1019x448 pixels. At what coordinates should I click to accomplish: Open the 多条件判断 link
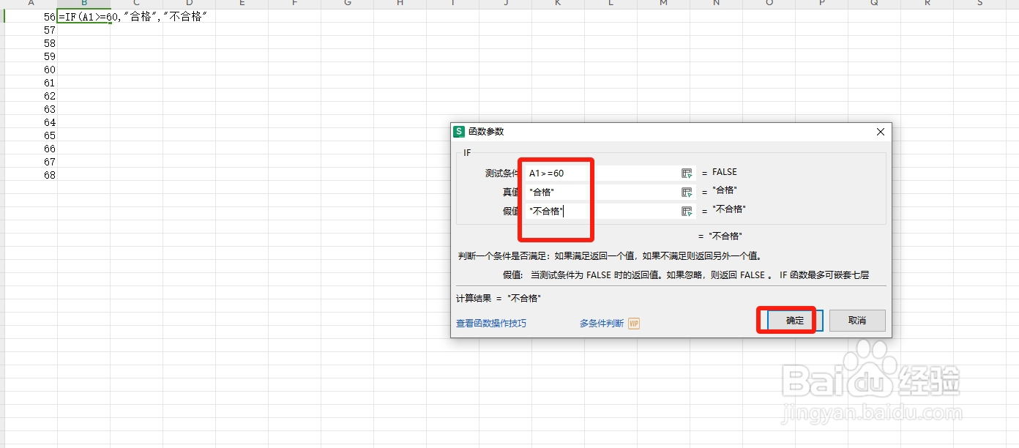602,323
